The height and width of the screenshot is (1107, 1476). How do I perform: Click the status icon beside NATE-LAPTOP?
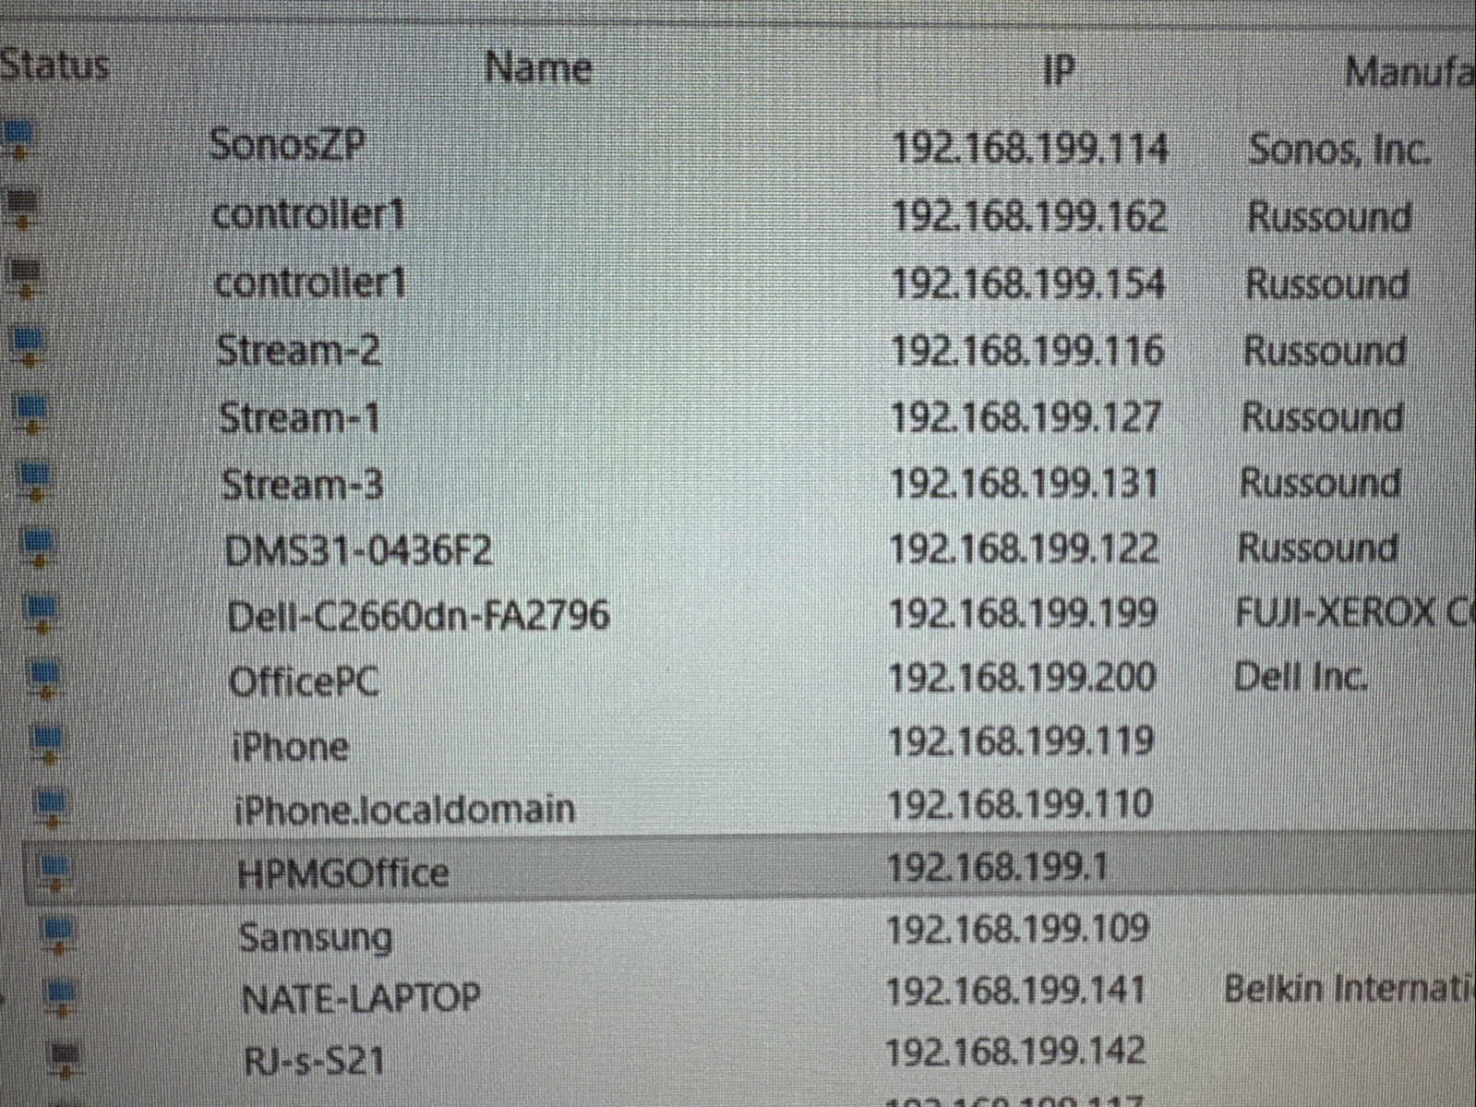tap(61, 997)
